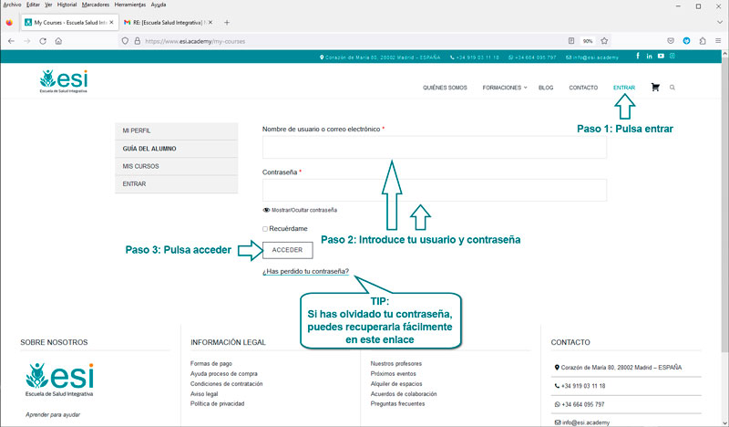Open Formas de pago footer link
Viewport: 729px width, 427px height.
tap(211, 364)
